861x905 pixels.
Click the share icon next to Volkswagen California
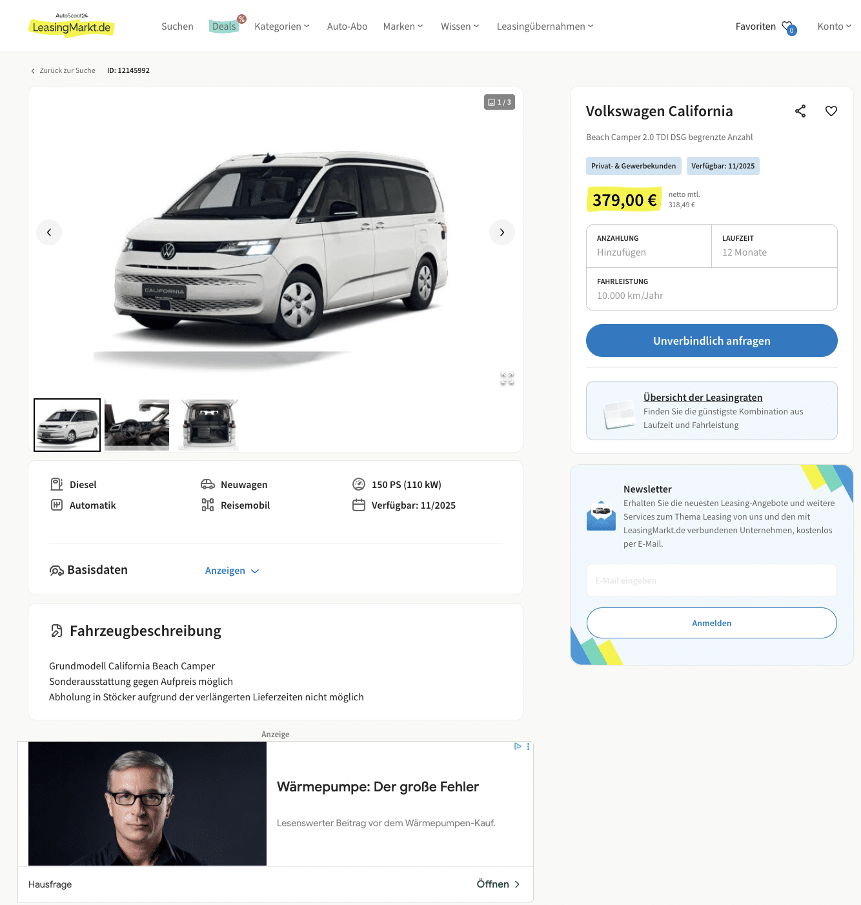800,111
